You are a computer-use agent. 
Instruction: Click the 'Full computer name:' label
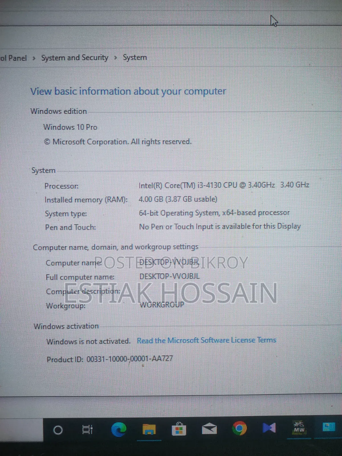click(x=80, y=277)
